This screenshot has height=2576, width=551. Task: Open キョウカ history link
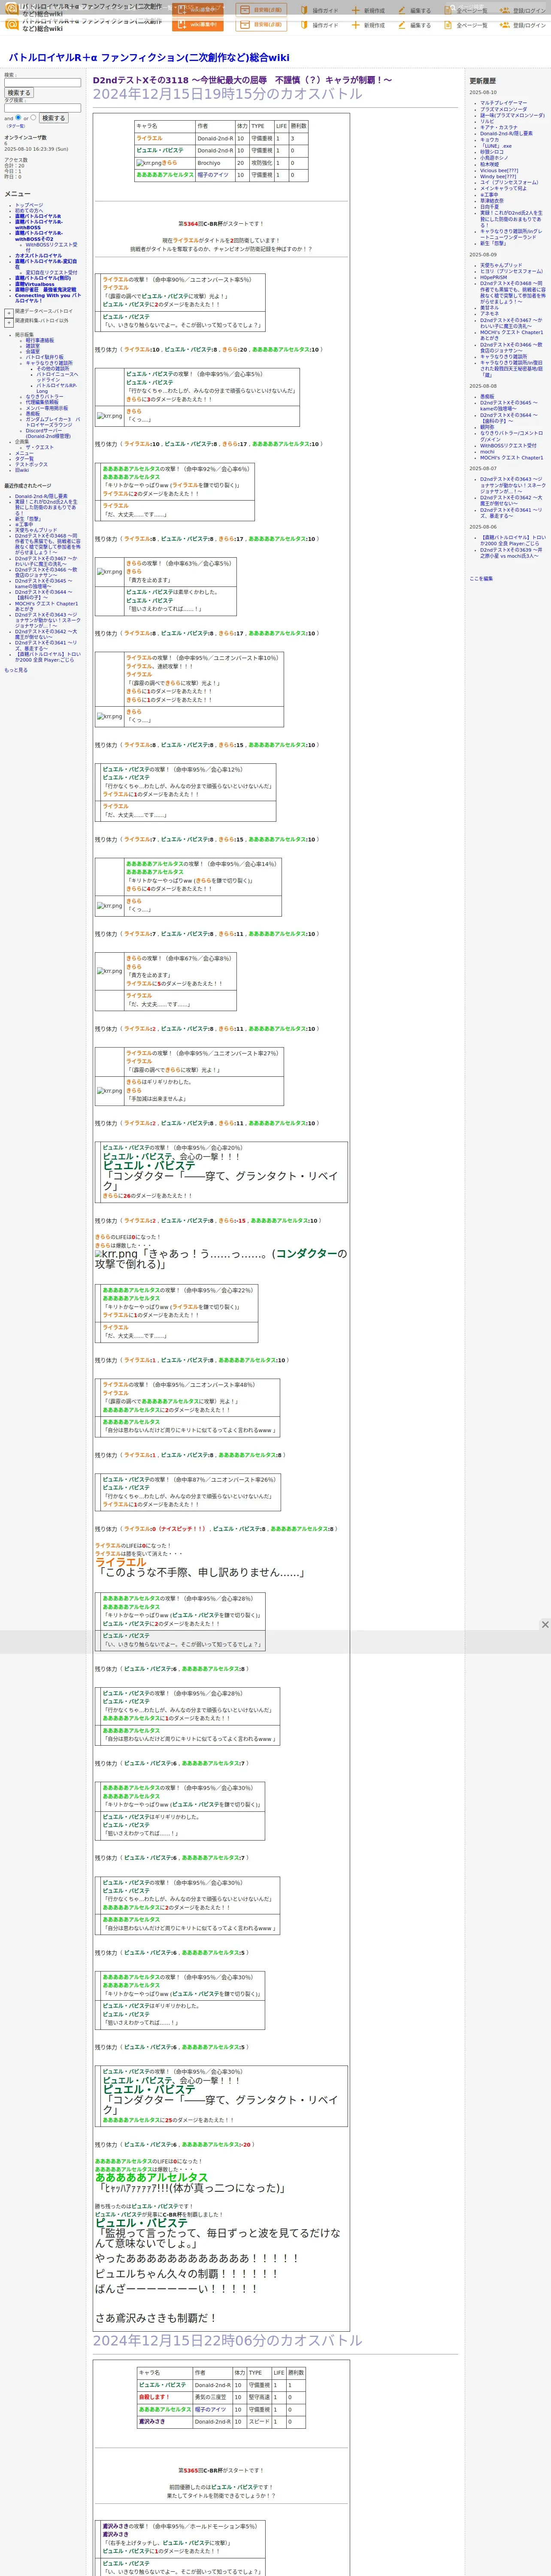[x=489, y=140]
